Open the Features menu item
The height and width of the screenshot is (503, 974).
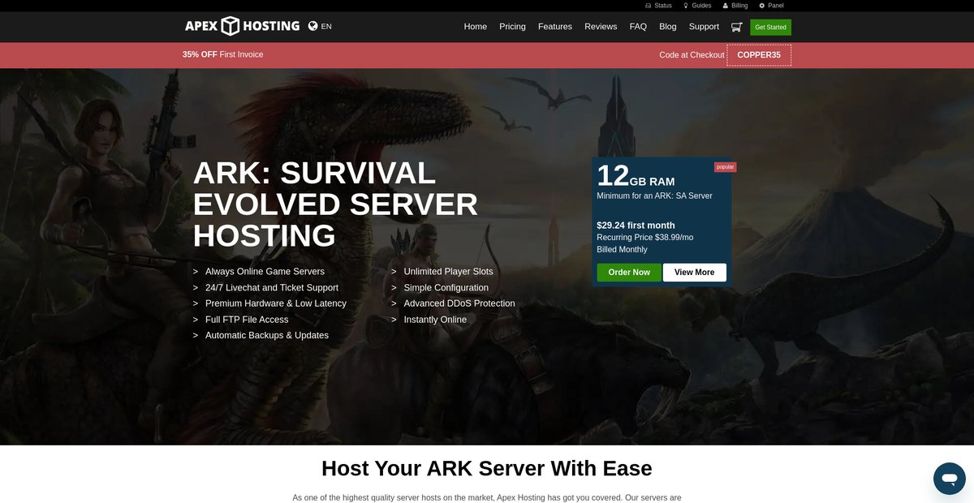point(555,27)
